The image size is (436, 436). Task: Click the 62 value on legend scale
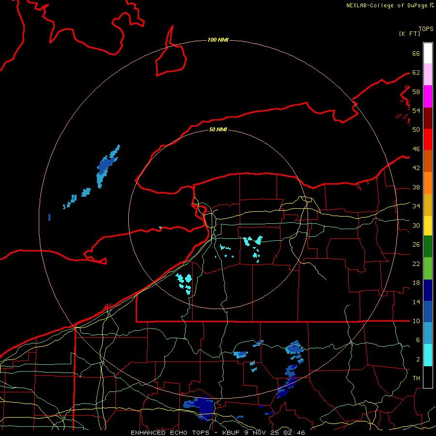[416, 73]
